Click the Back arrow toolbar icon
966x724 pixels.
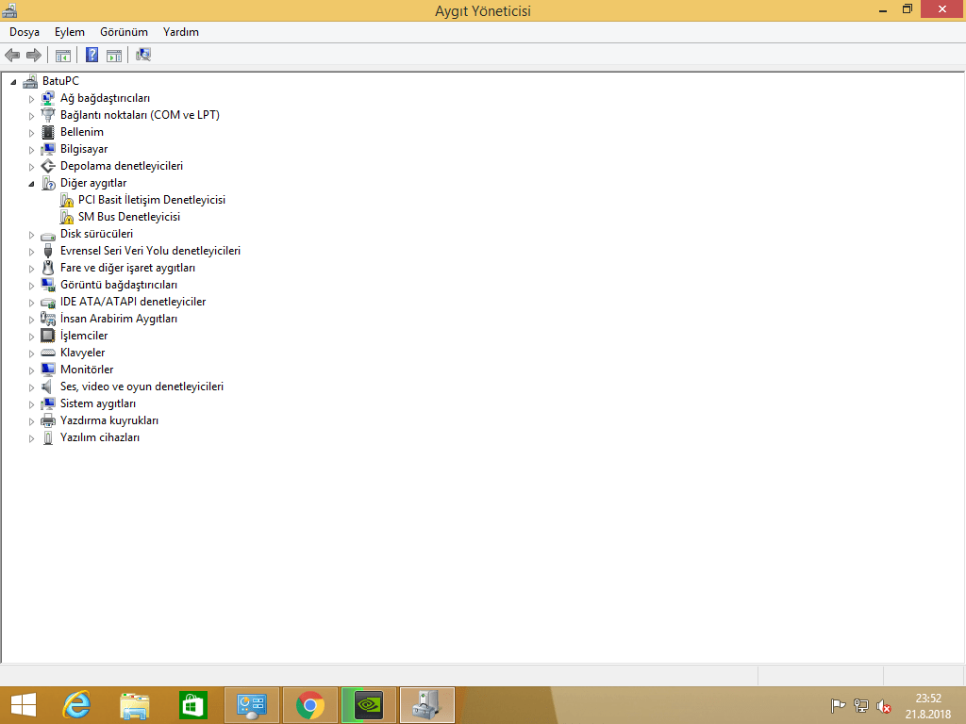point(12,56)
